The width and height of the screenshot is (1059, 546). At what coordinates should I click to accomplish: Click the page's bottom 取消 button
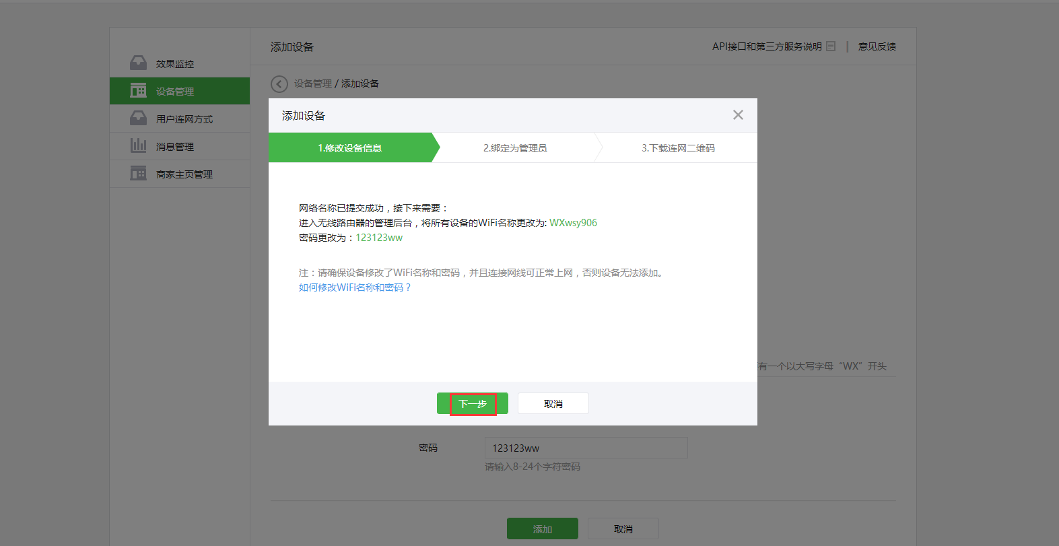[623, 528]
